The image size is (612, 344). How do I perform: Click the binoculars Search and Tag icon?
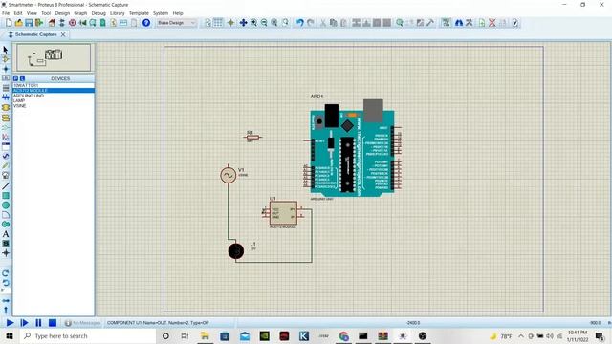coord(459,23)
